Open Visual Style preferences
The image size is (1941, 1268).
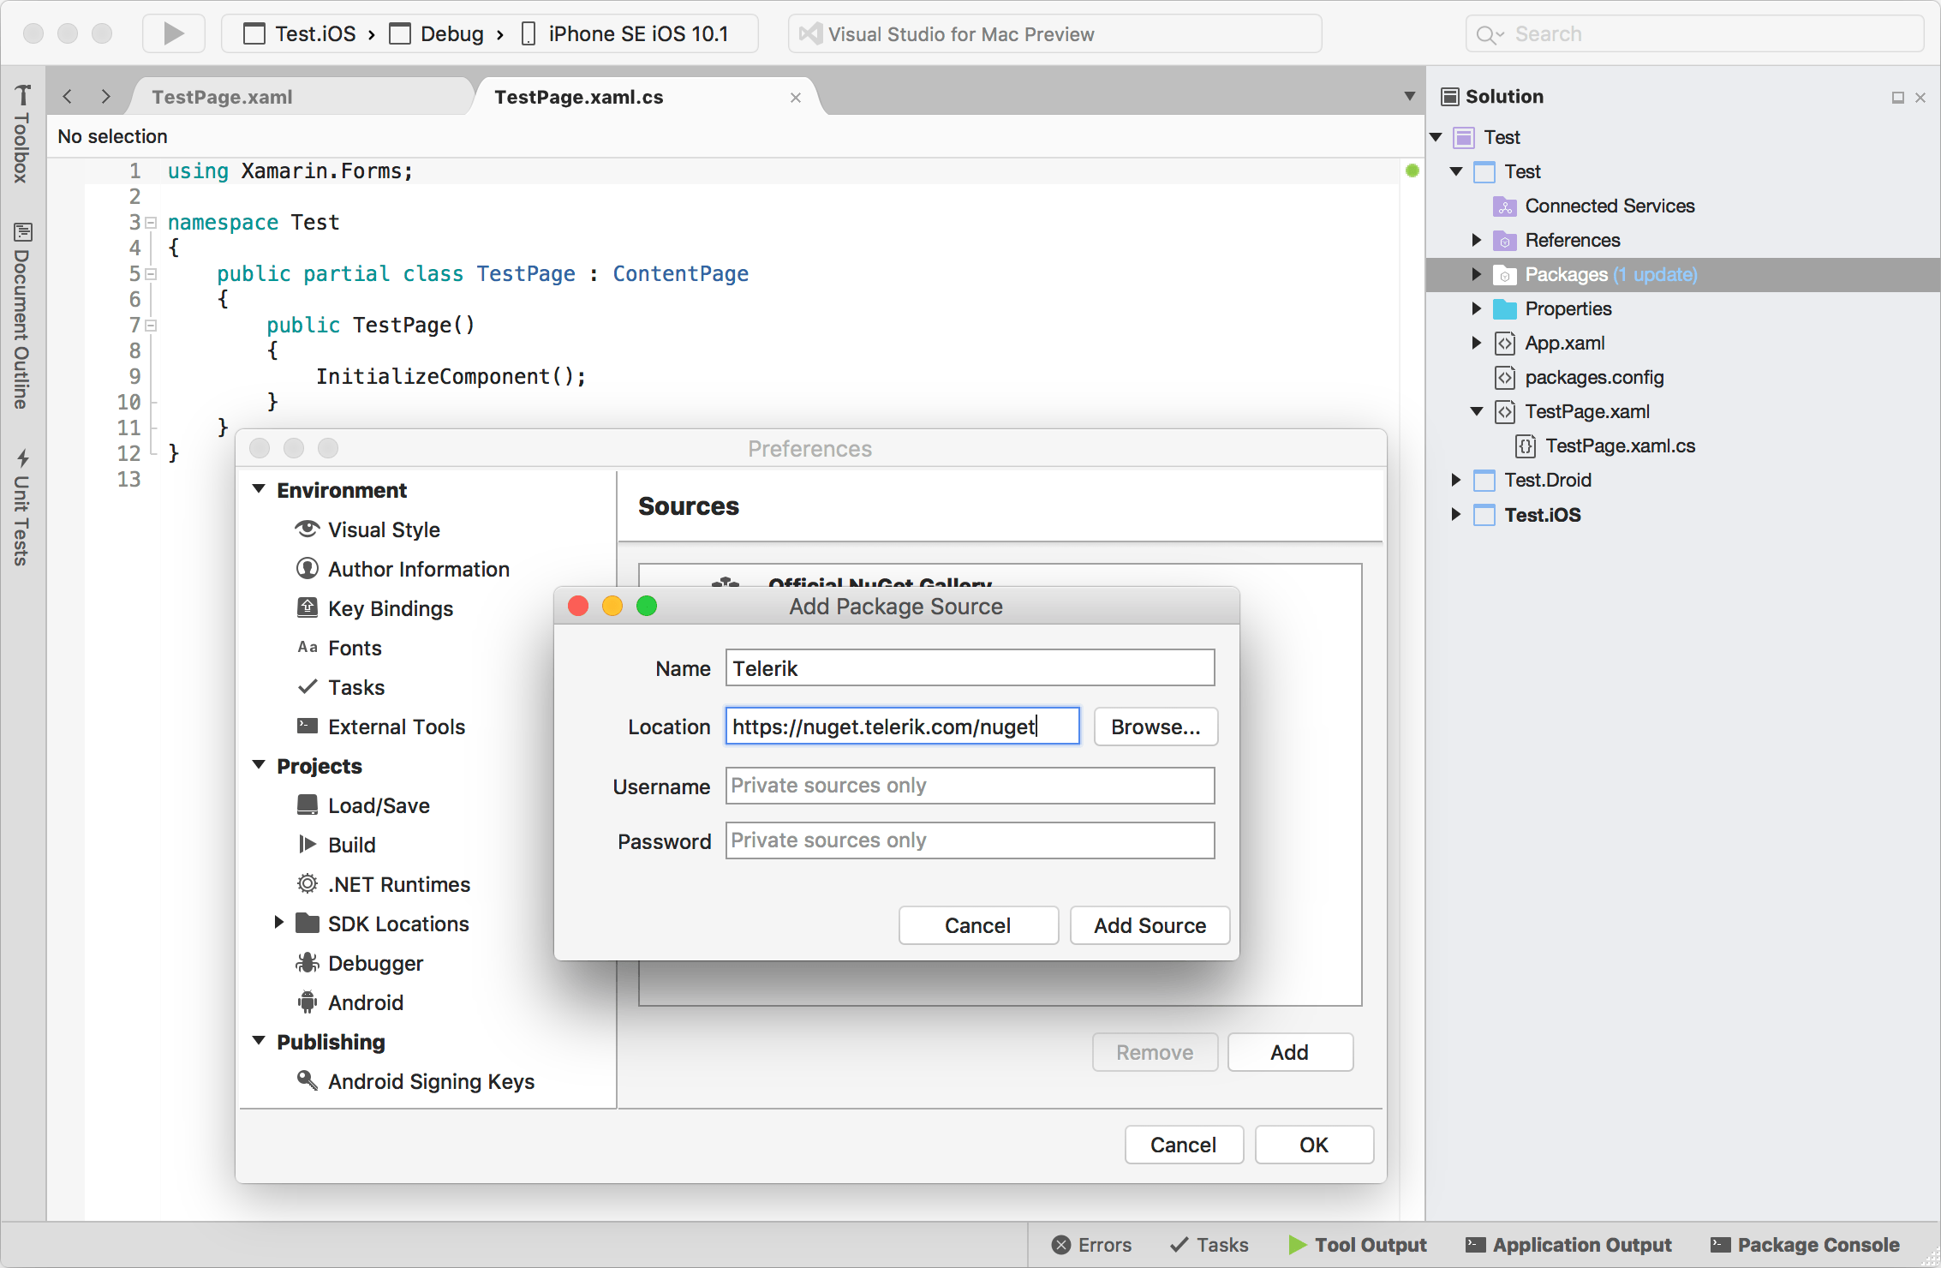pos(367,529)
